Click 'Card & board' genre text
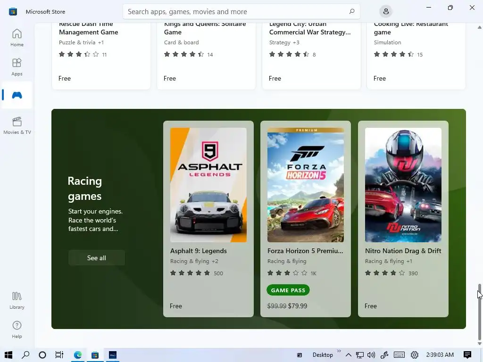The height and width of the screenshot is (362, 483). (x=182, y=42)
